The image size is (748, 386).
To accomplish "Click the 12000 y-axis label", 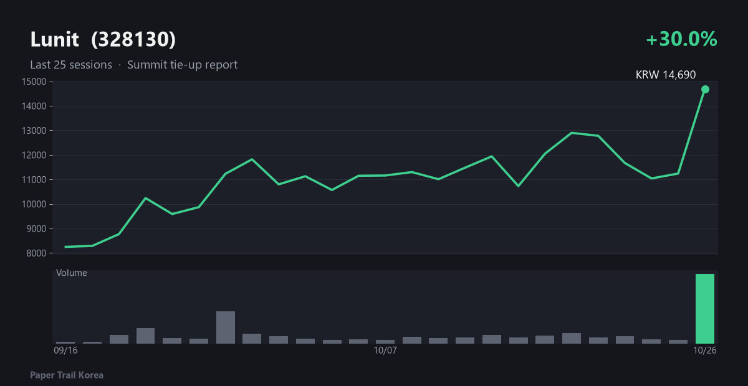I will (34, 155).
